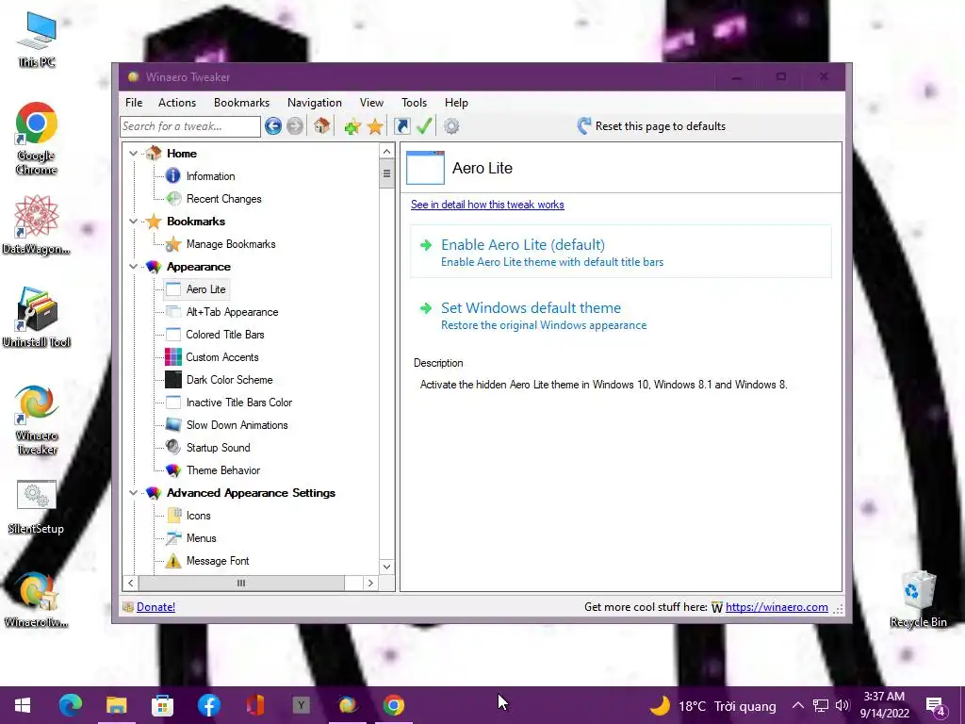965x724 pixels.
Task: Click Enable Aero Lite (default)
Action: click(621, 253)
